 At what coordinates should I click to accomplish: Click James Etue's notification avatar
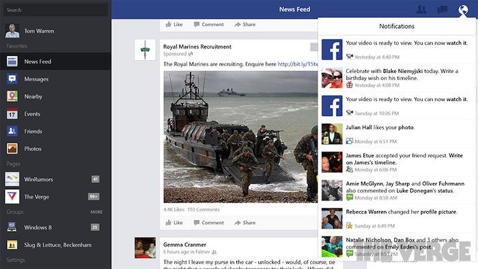(332, 162)
